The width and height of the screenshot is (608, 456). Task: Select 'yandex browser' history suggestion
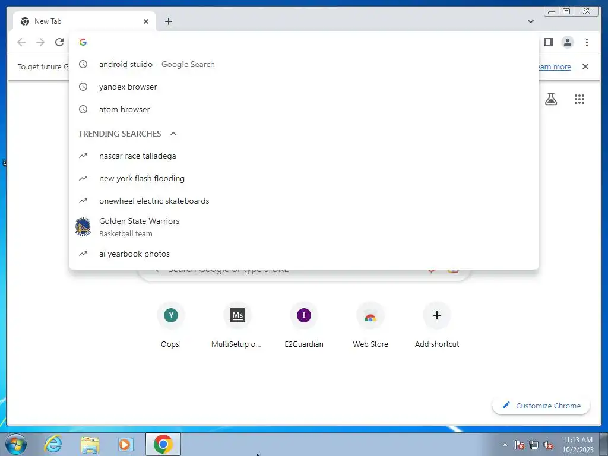coord(304,87)
